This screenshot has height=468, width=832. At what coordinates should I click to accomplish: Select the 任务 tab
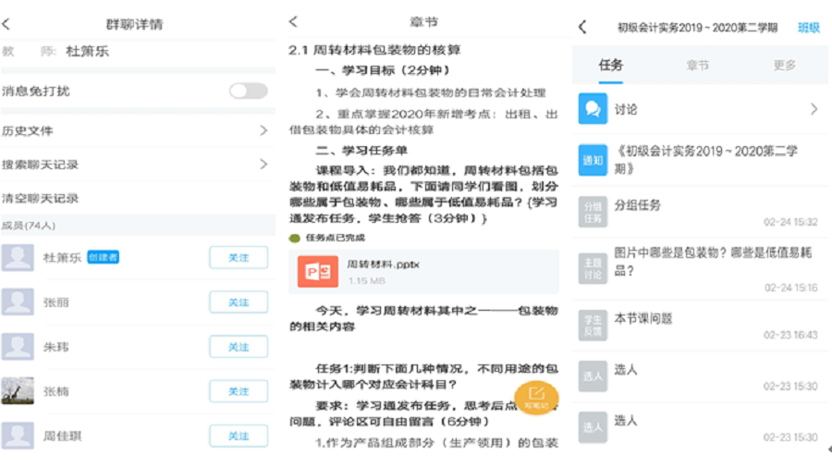tap(610, 65)
